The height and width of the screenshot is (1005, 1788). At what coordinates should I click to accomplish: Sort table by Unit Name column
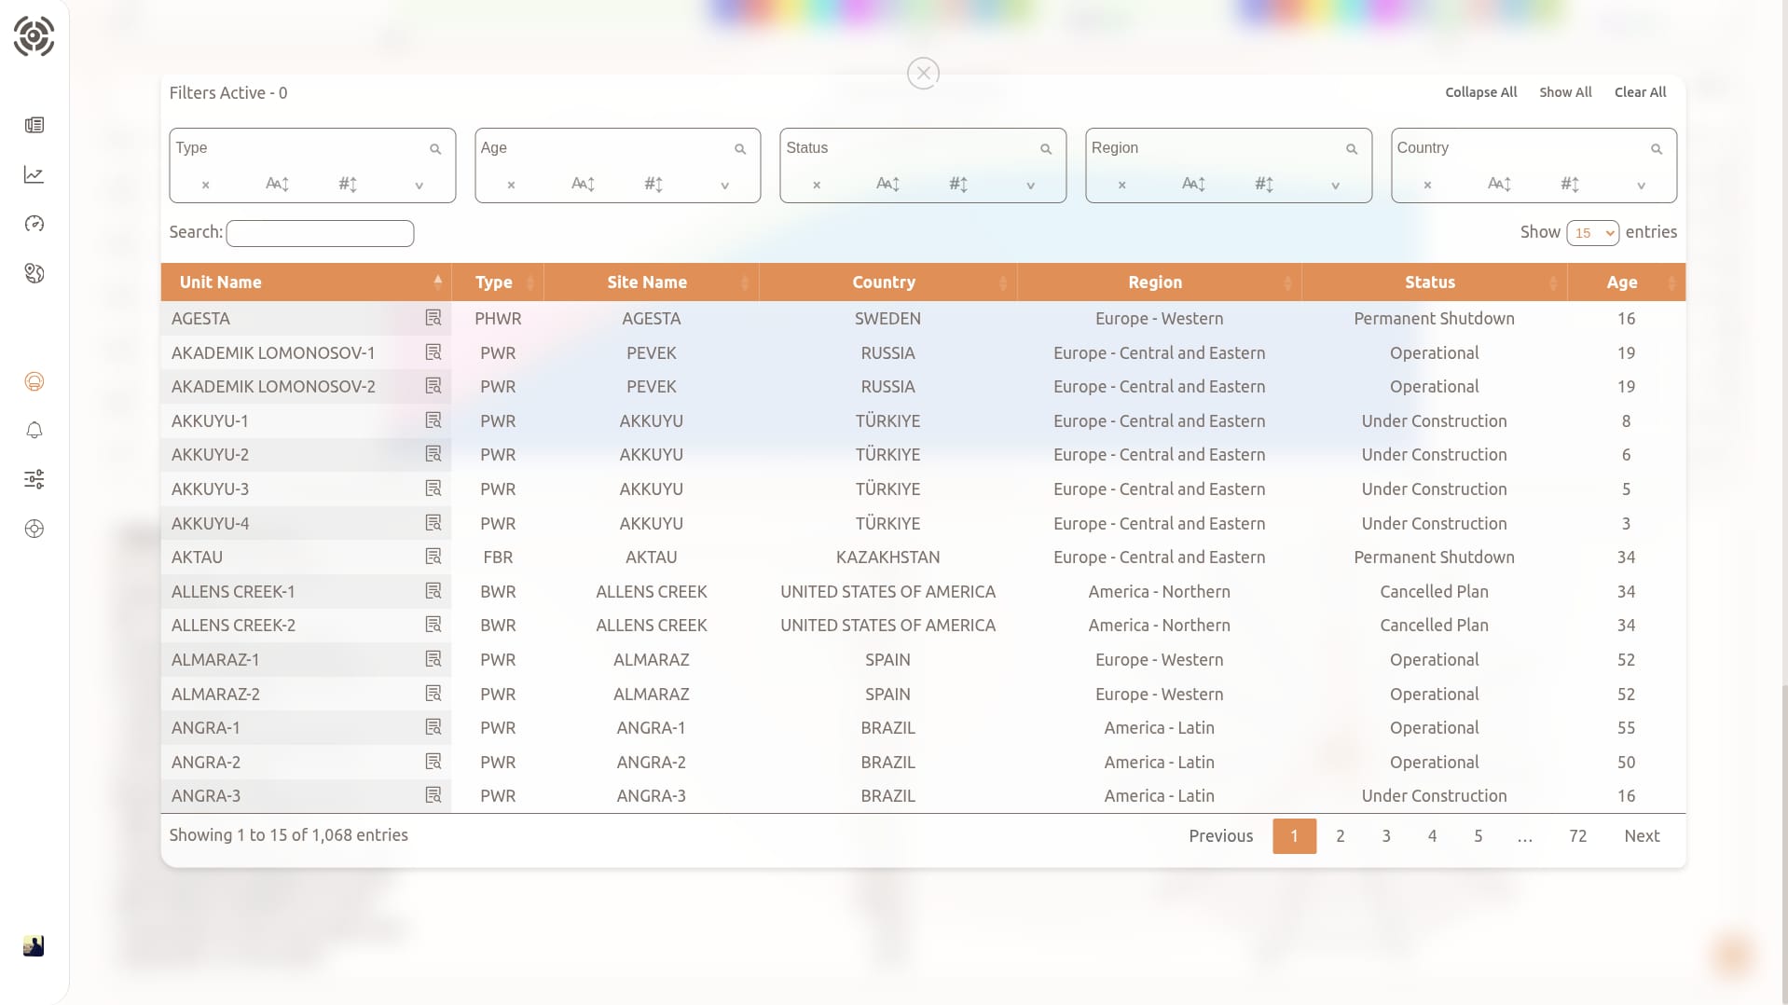(306, 282)
